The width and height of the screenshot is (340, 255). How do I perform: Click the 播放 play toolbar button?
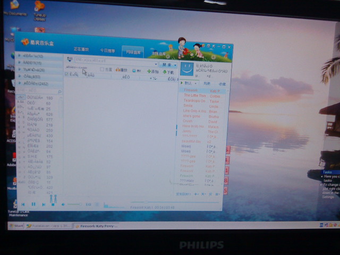(x=122, y=70)
